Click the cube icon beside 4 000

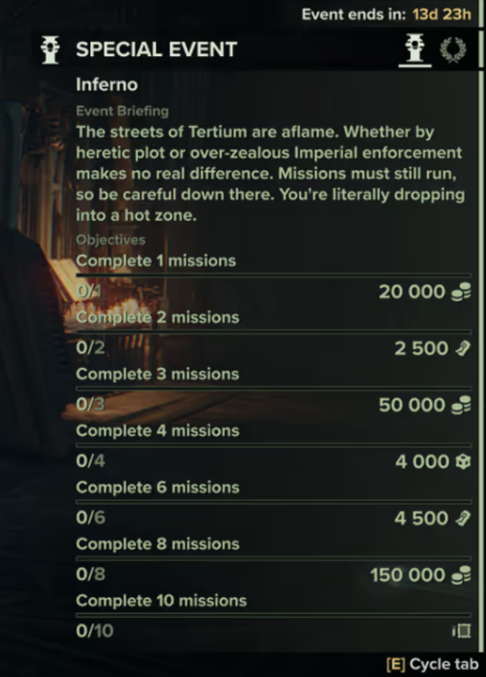[x=461, y=462]
